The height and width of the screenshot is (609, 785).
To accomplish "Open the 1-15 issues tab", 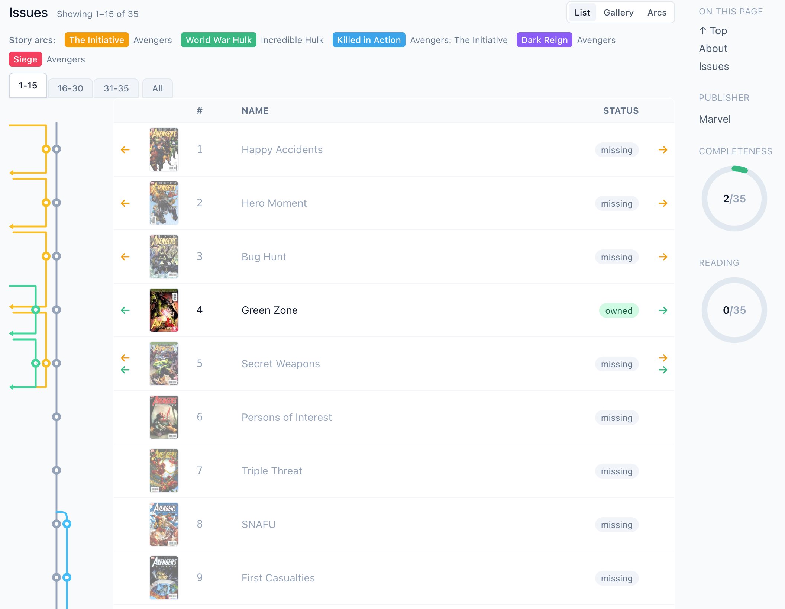I will click(28, 86).
